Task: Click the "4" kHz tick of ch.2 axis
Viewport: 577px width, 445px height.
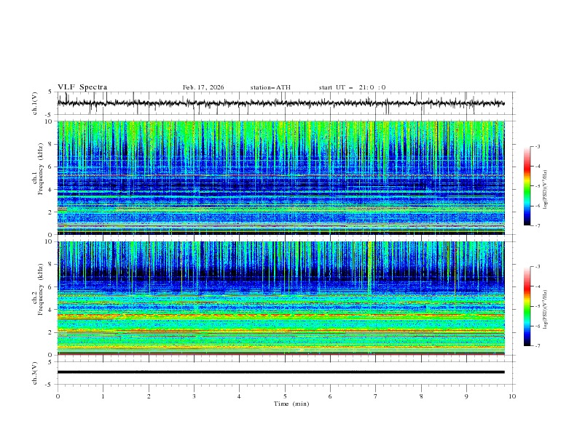Action: 51,310
